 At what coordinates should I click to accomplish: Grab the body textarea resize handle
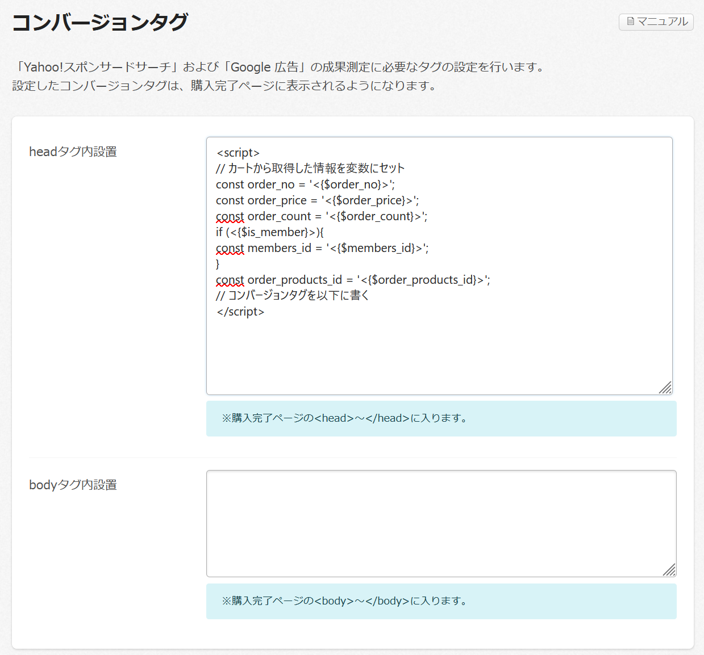tap(669, 570)
